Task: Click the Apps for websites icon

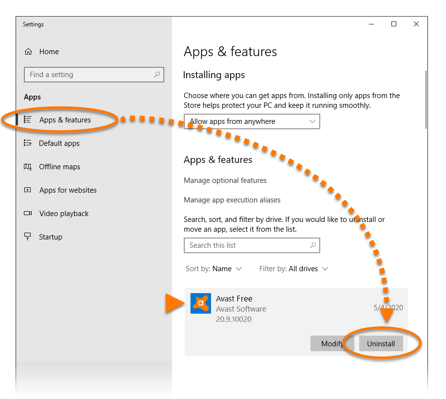Action: pyautogui.click(x=28, y=190)
